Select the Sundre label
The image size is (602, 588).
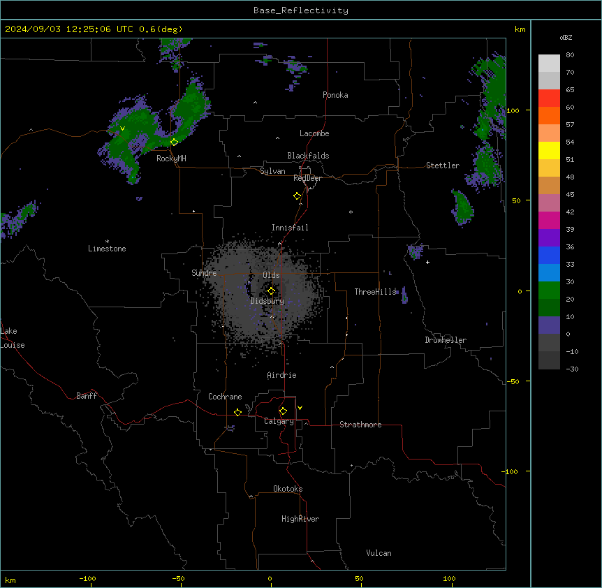coord(204,273)
